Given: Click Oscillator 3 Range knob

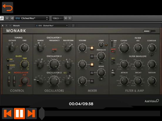Looking at the screenshot, I should (40, 81).
